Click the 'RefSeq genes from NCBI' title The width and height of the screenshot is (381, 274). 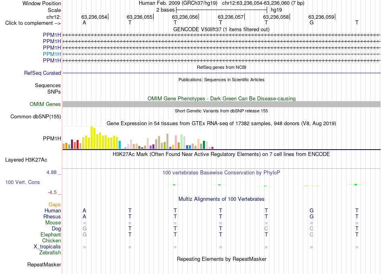coord(222,67)
